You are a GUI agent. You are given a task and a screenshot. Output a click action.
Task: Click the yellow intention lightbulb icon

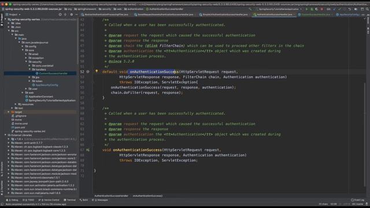click(97, 71)
